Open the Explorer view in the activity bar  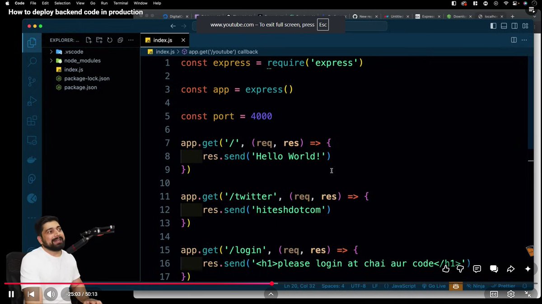(32, 43)
